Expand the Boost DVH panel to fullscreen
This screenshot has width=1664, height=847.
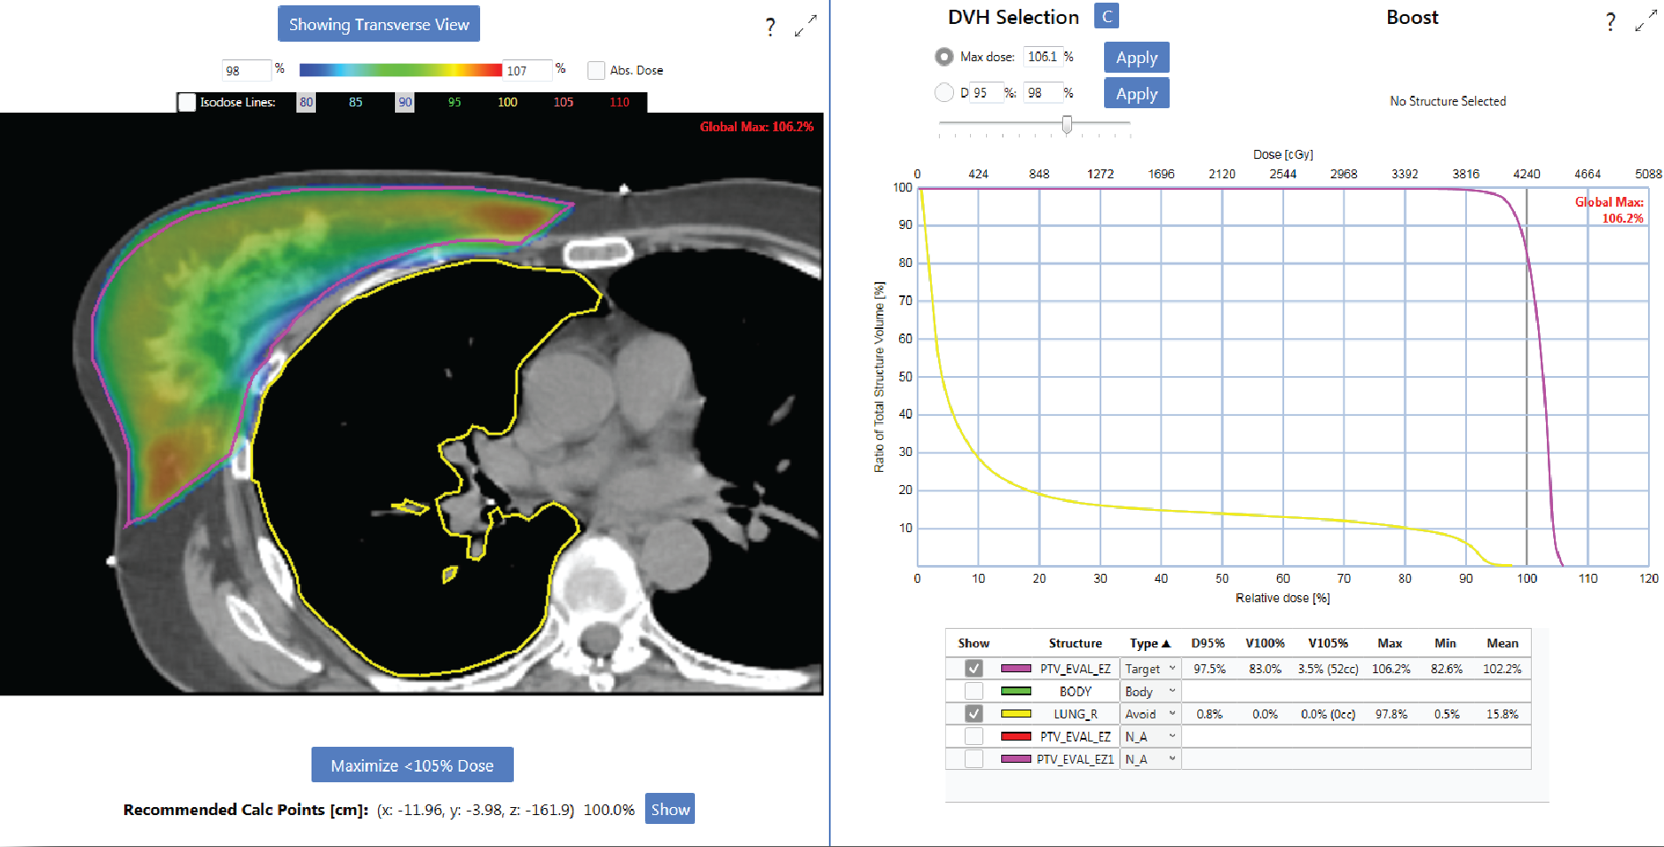click(x=1644, y=22)
